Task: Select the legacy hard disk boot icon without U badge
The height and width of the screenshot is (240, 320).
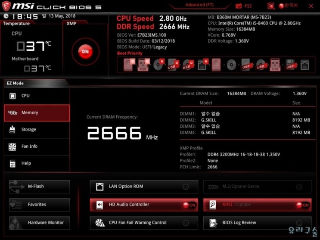Action: tap(216, 65)
